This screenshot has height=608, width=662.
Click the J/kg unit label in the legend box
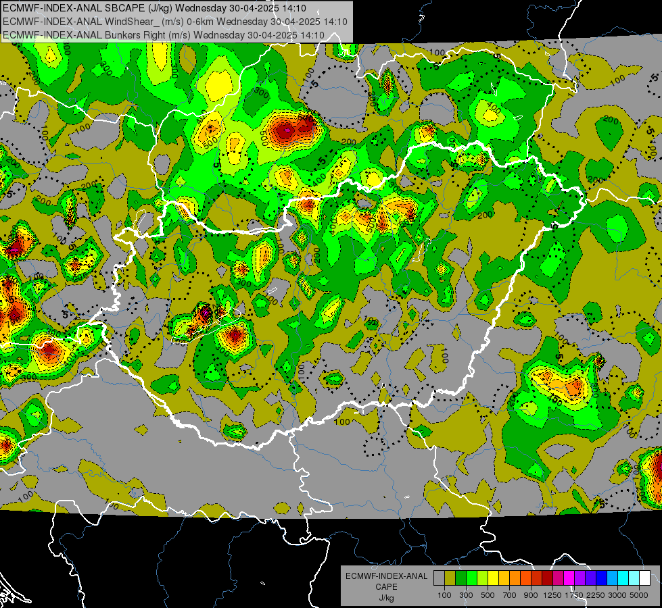[386, 598]
